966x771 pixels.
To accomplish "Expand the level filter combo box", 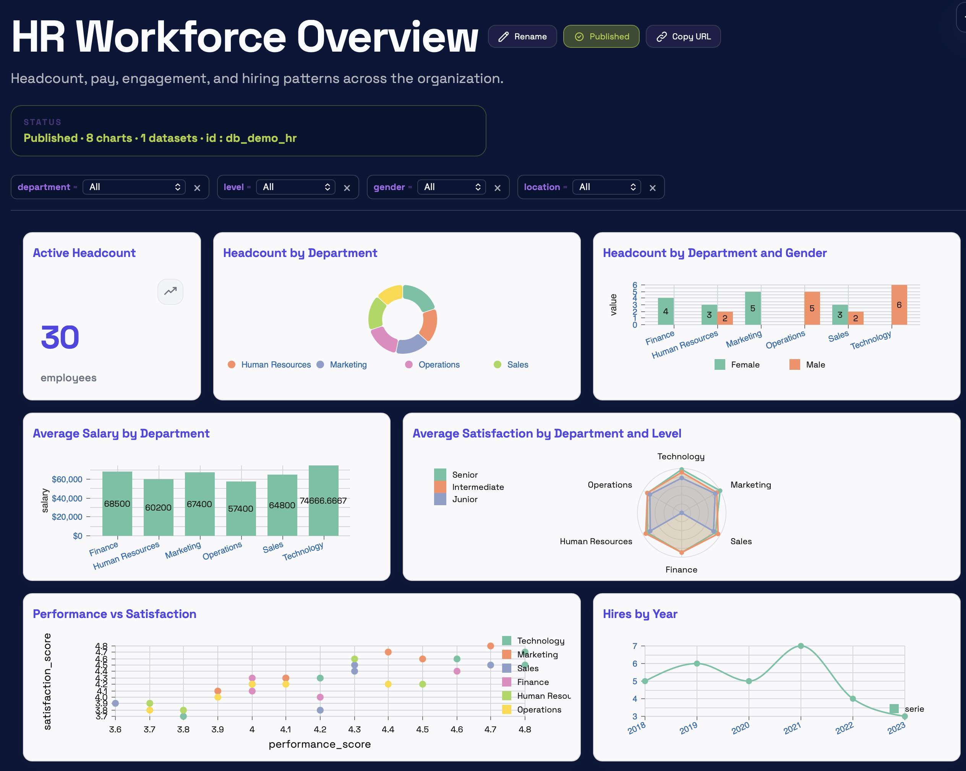I will click(x=295, y=187).
